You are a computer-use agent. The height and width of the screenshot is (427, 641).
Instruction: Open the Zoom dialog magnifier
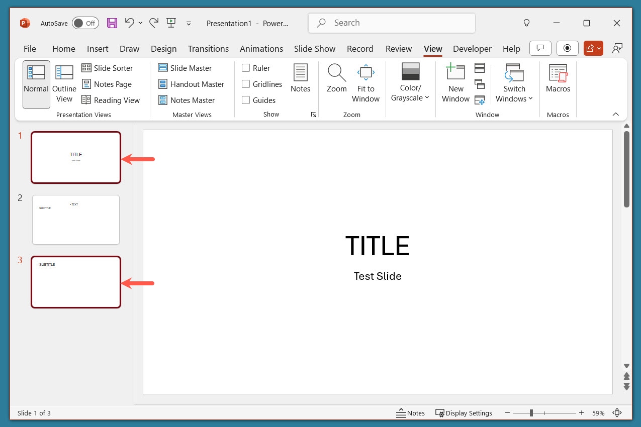336,78
